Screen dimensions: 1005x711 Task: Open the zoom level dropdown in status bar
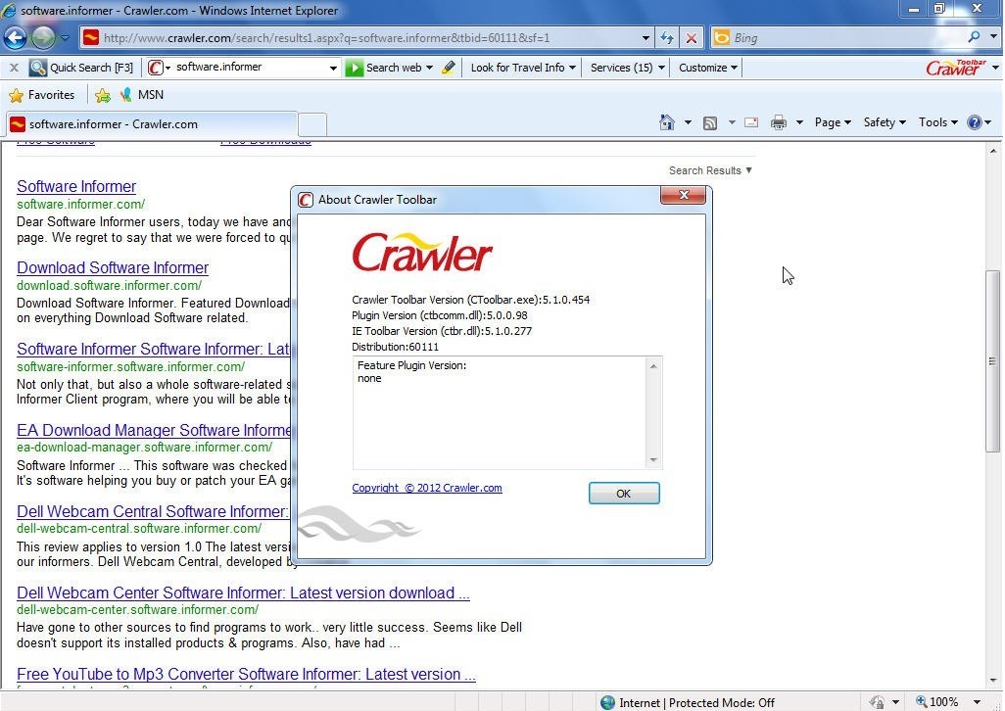[x=977, y=702]
